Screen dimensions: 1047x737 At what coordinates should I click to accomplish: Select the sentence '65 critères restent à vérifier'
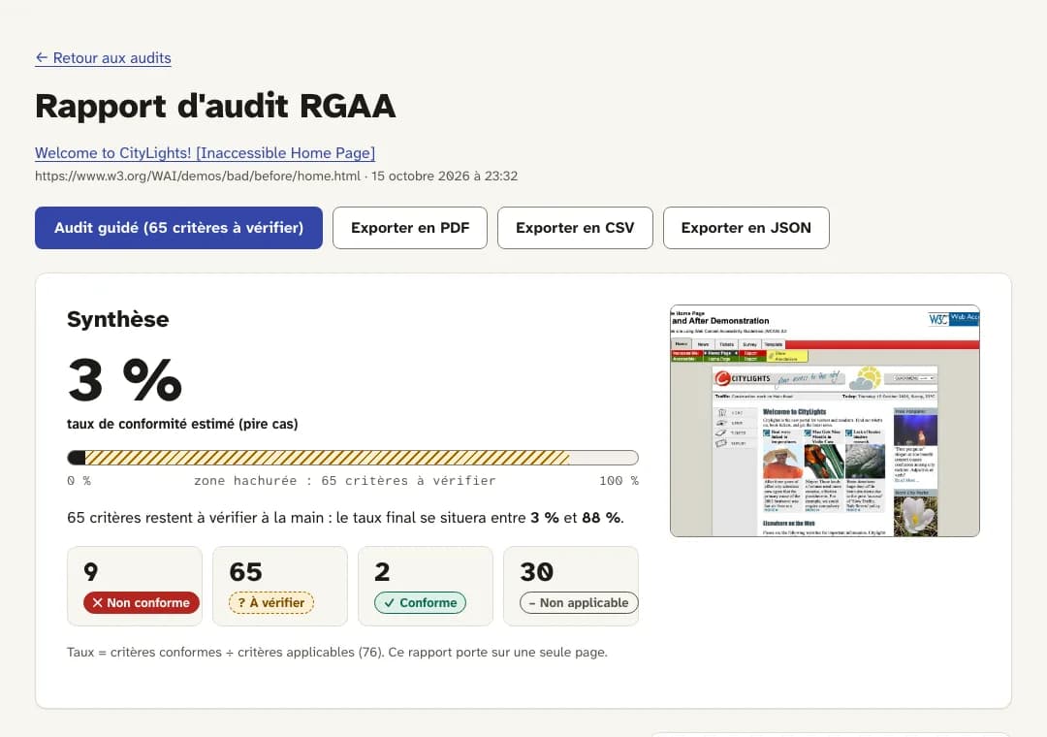click(345, 518)
